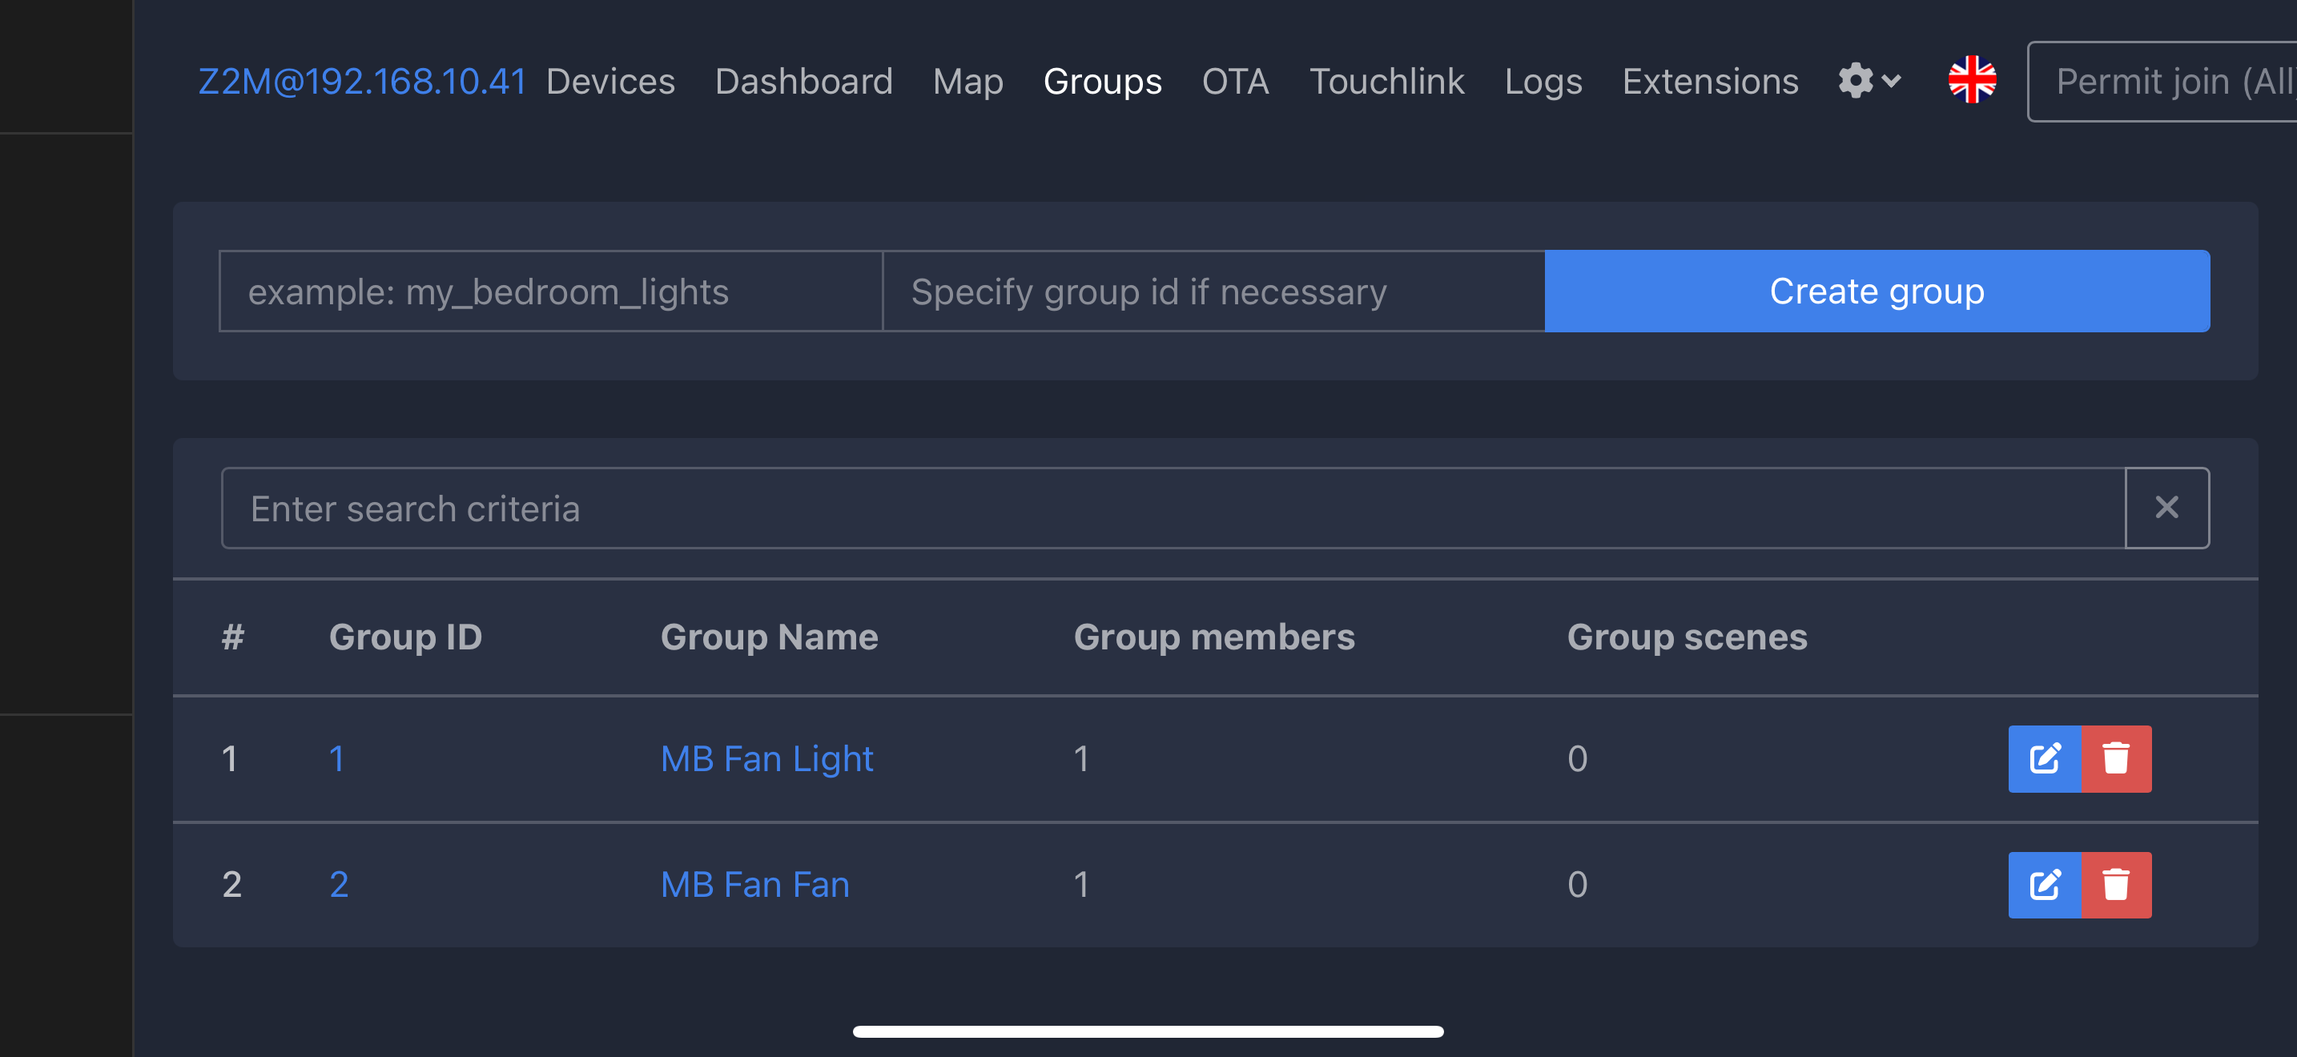Switch to the Dashboard tab

pyautogui.click(x=803, y=81)
